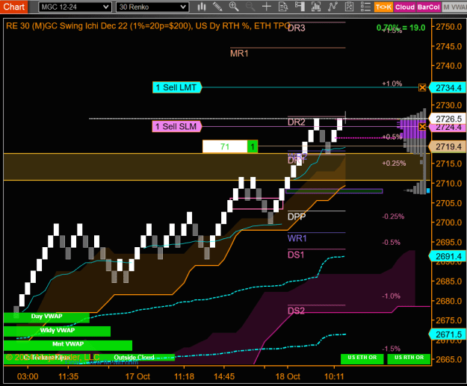This screenshot has height=386, width=467.
Task: Click the Outside Cloud green button
Action: (x=134, y=357)
